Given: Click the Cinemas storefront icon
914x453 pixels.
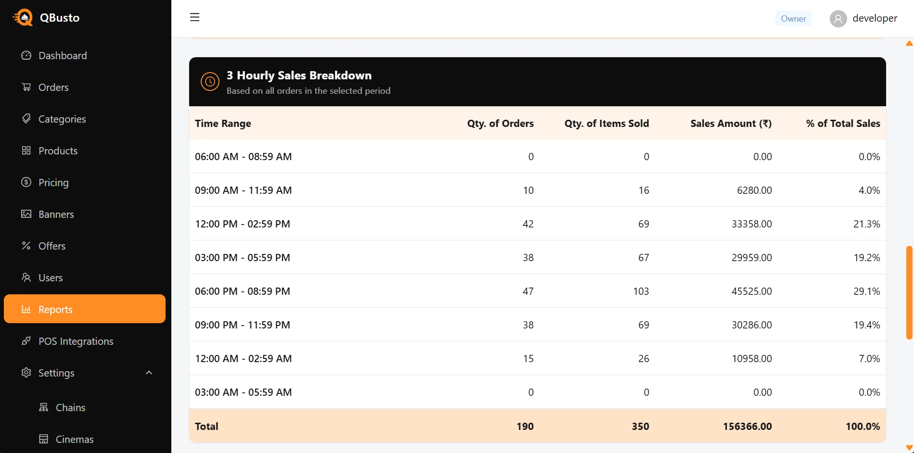Looking at the screenshot, I should [43, 439].
